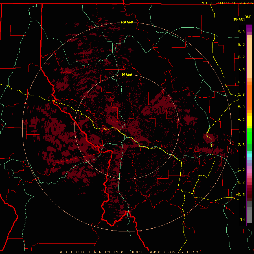The height and width of the screenshot is (254, 254).
Task: Click the 0.2 scale value
Action: 241,182
